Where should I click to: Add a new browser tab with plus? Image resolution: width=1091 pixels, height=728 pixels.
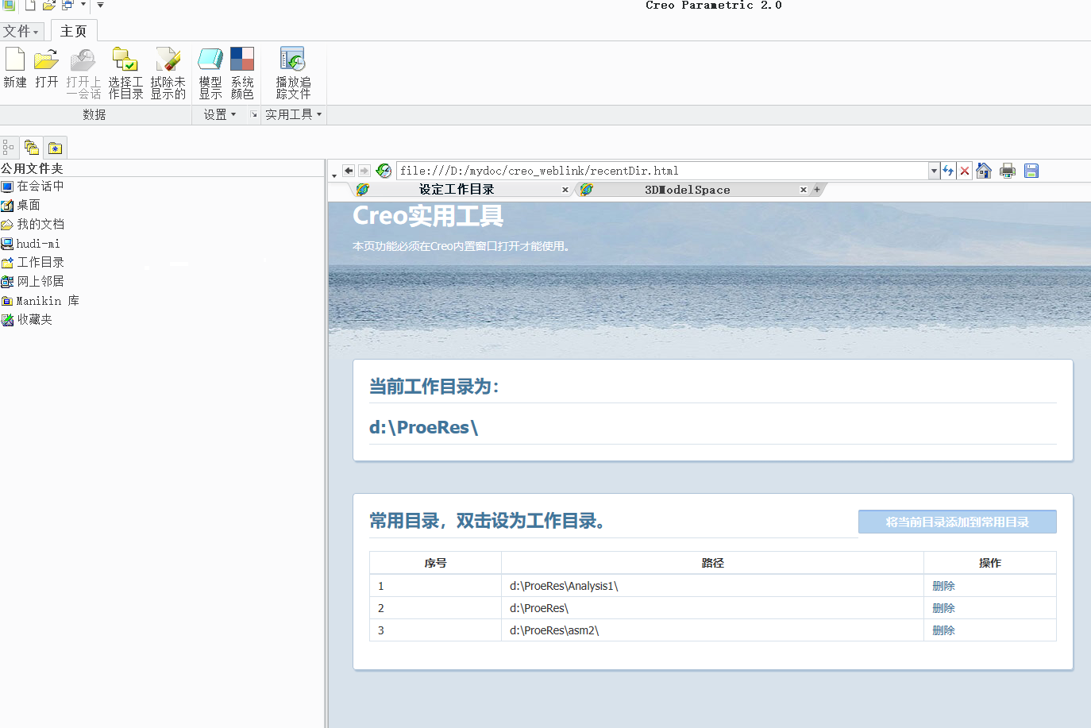pyautogui.click(x=817, y=190)
